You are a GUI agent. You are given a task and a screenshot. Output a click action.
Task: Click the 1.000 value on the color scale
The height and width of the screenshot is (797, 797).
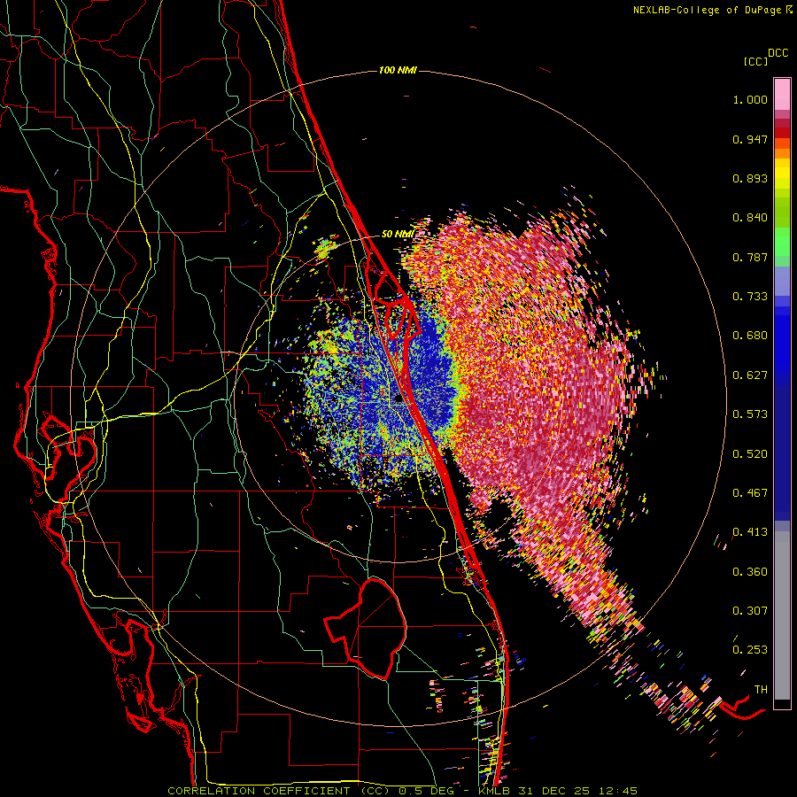pyautogui.click(x=750, y=99)
